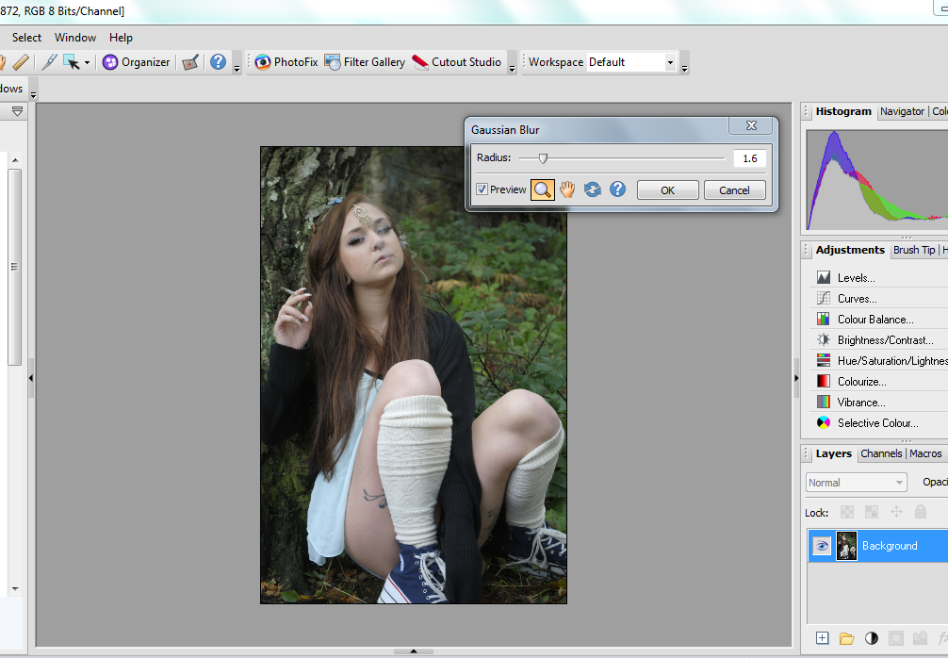Toggle lock pixels icon
Image resolution: width=948 pixels, height=658 pixels.
tap(872, 512)
